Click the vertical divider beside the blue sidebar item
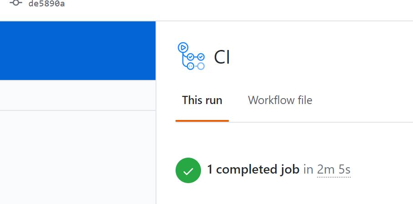This screenshot has width=413, height=204. [x=156, y=50]
